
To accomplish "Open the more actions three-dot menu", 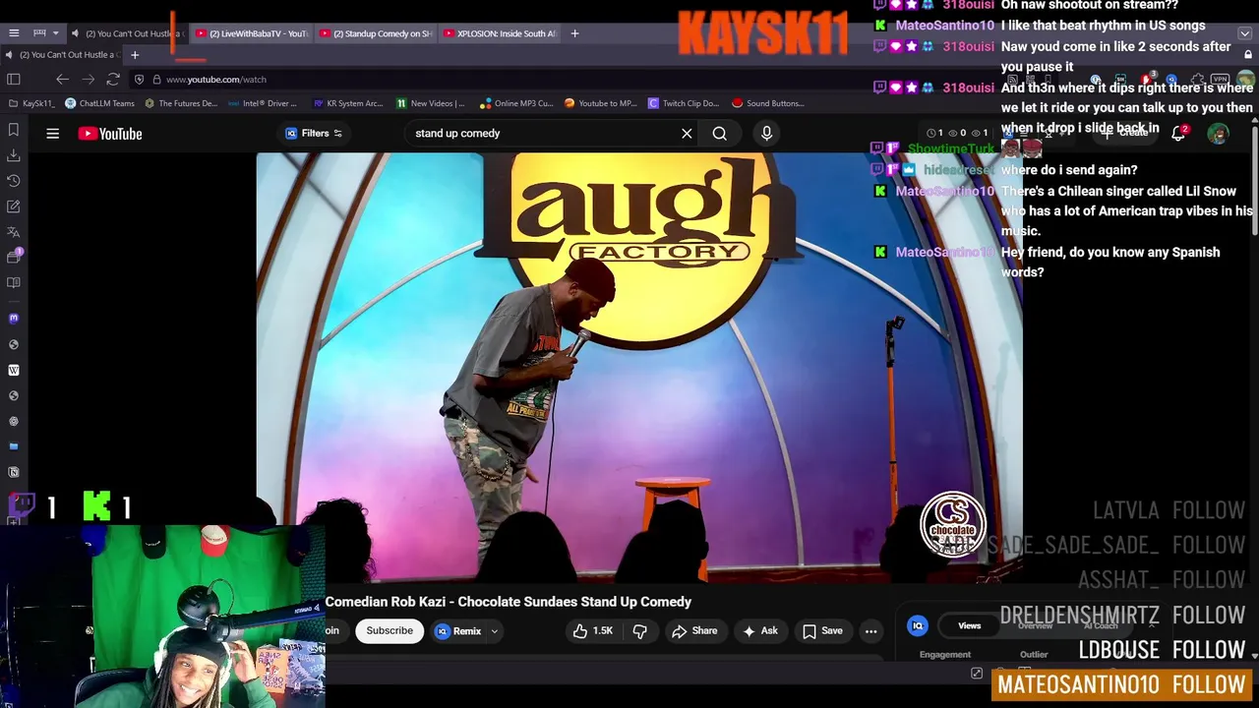I will (x=870, y=631).
